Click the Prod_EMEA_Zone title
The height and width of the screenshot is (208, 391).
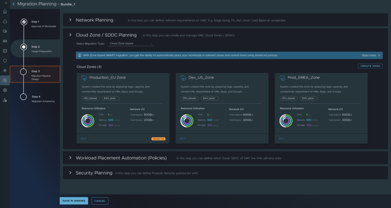[x=304, y=78]
